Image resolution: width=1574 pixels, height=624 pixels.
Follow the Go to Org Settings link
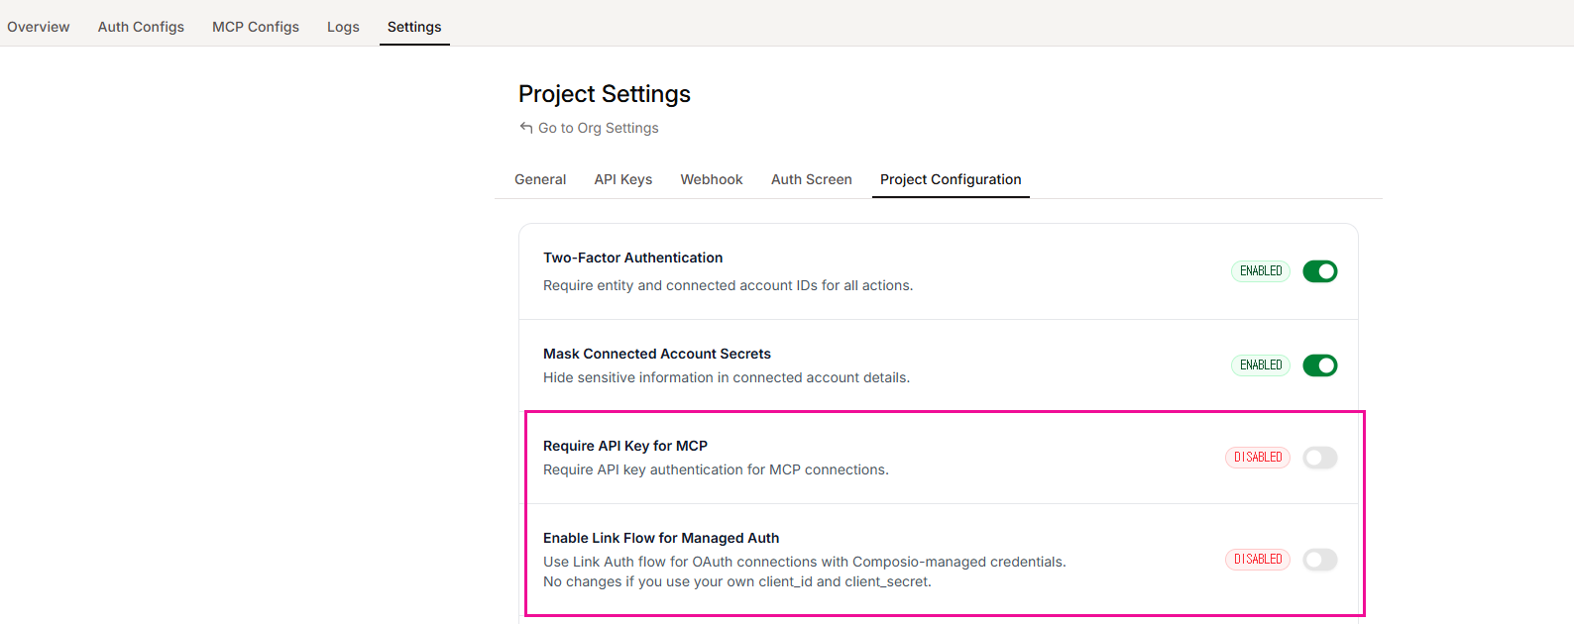pyautogui.click(x=598, y=128)
